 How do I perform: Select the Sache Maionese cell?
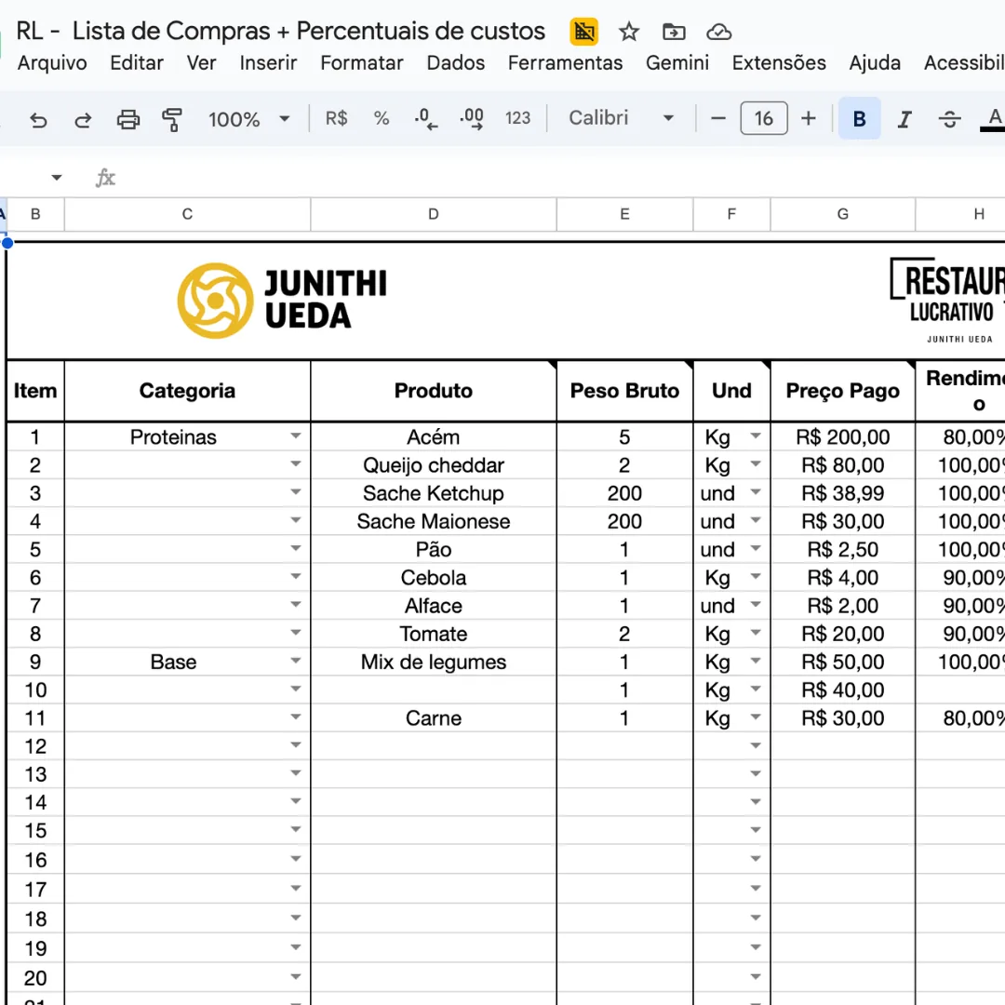click(x=434, y=521)
